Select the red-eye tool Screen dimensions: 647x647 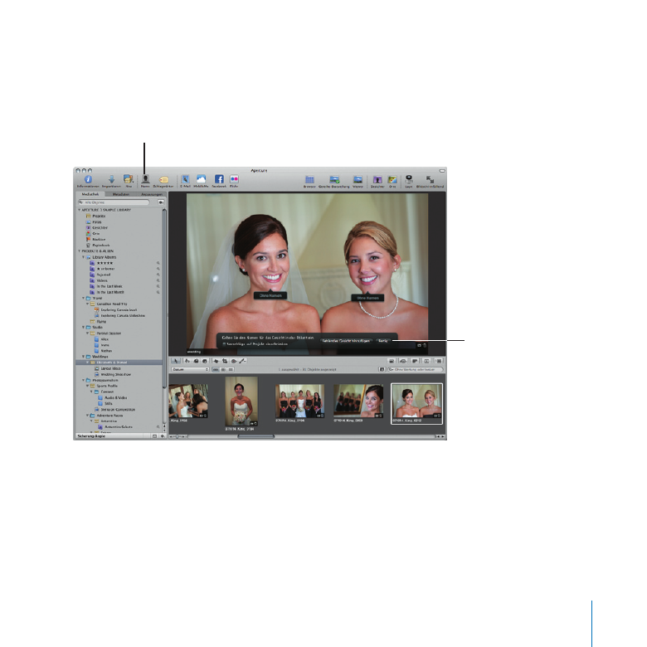click(234, 361)
